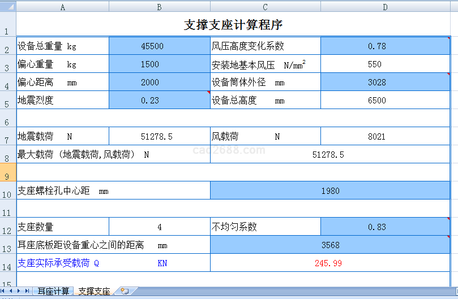The height and width of the screenshot is (299, 458).
Task: Click the Select All corner box
Action: click(8, 7)
